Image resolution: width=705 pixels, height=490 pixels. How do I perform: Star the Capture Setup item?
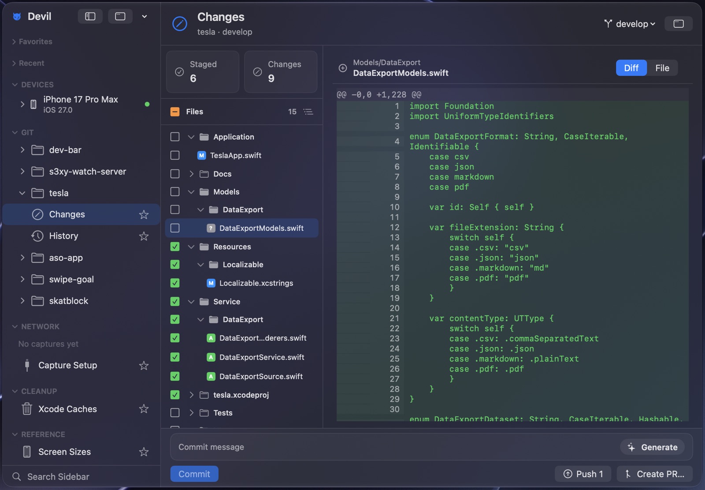[144, 365]
